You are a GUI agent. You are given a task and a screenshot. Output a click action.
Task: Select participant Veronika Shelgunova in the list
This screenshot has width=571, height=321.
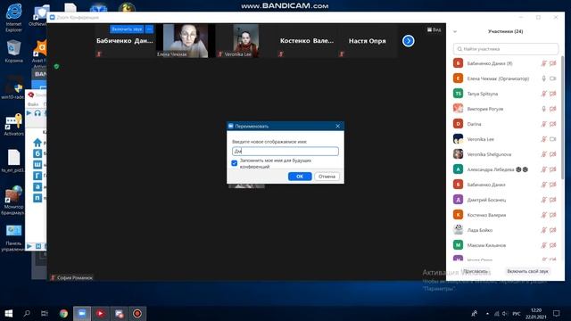pos(506,154)
